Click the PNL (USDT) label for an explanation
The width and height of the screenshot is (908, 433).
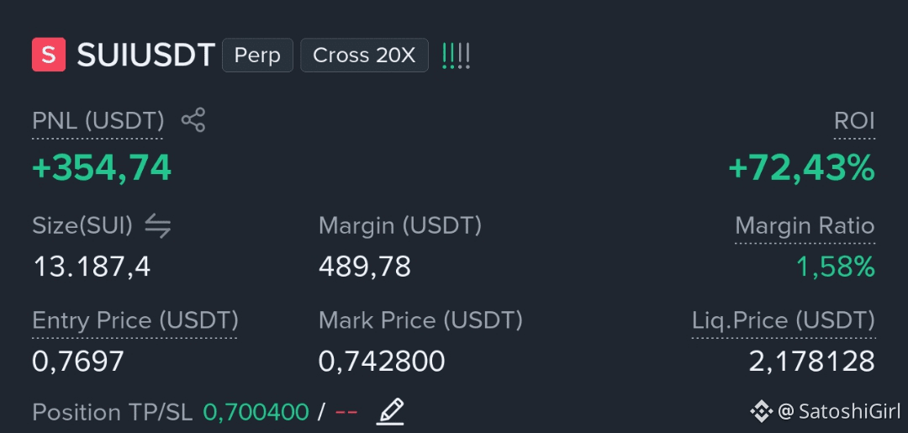pos(98,122)
